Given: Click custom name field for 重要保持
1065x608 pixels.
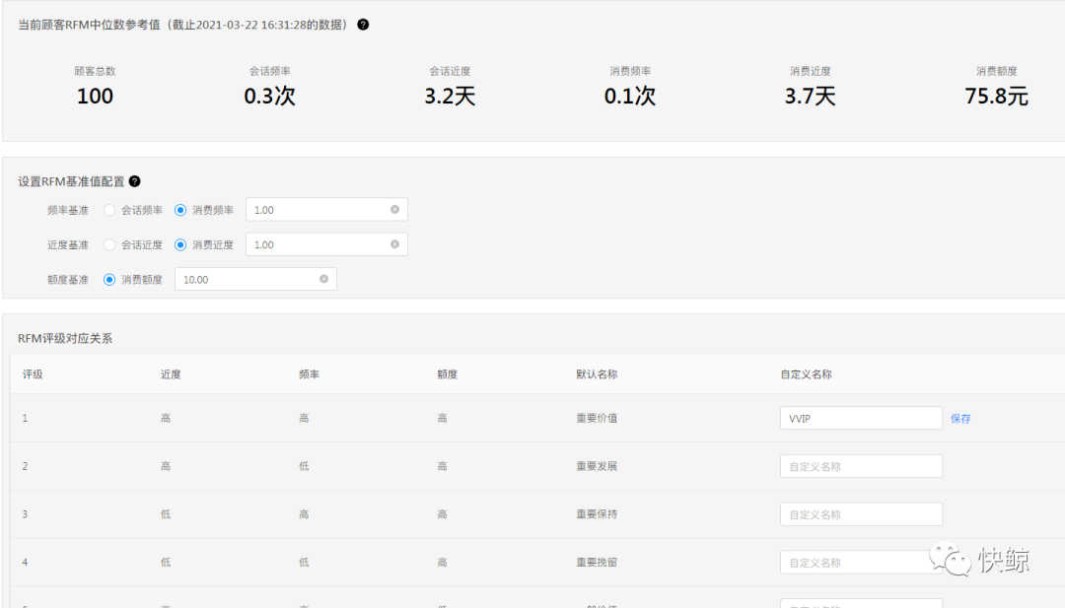Looking at the screenshot, I should [860, 514].
